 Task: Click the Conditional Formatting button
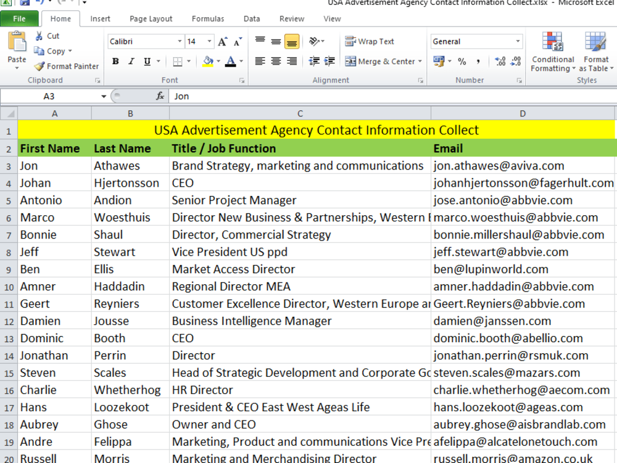tap(553, 52)
